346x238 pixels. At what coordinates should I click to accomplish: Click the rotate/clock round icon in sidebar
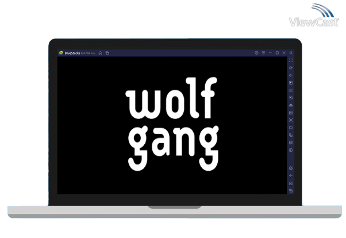click(x=291, y=150)
